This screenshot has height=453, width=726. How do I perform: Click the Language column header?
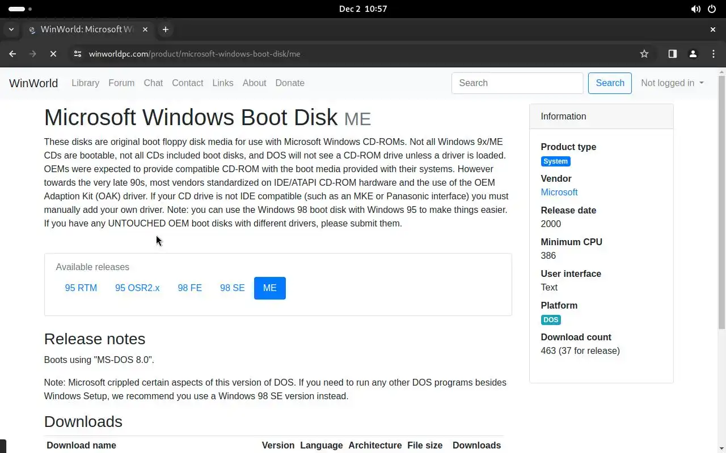pyautogui.click(x=322, y=445)
